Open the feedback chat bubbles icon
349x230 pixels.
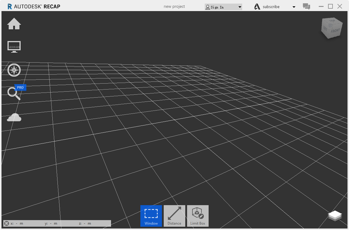[x=306, y=7]
